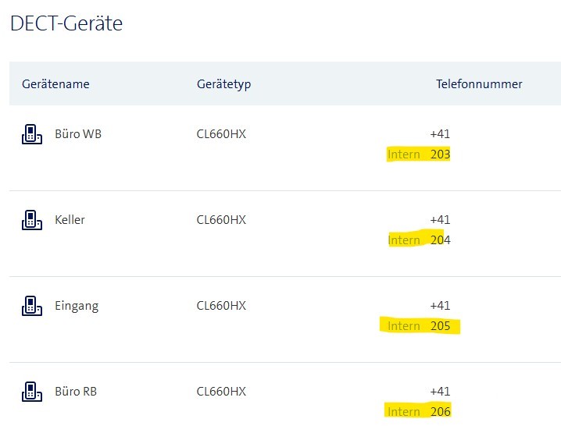The height and width of the screenshot is (433, 561).
Task: Click the DECT-Geräte heading
Action: (x=66, y=23)
